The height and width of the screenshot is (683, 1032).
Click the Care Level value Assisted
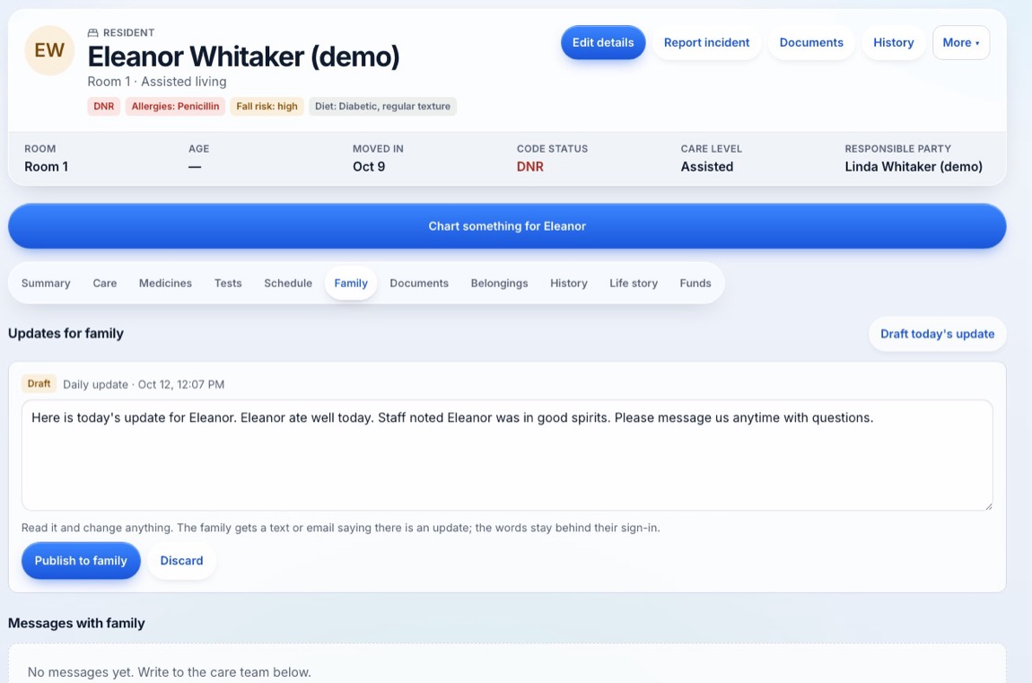coord(707,166)
